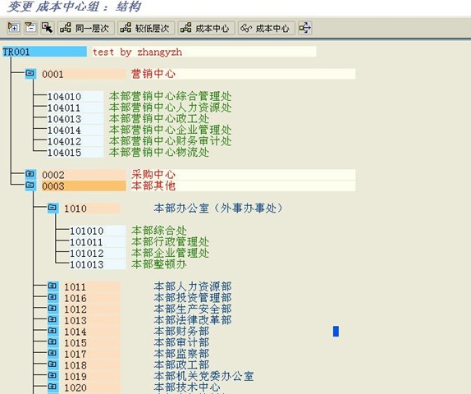The width and height of the screenshot is (471, 394).
Task: Click the select/mark cursor toolbar icon
Action: pos(47,28)
